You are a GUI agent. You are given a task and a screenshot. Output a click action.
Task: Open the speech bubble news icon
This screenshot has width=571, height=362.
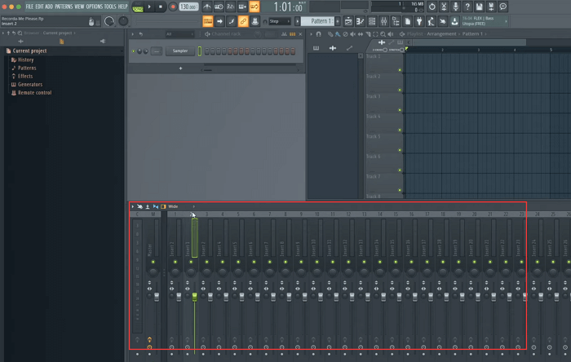coord(503,7)
